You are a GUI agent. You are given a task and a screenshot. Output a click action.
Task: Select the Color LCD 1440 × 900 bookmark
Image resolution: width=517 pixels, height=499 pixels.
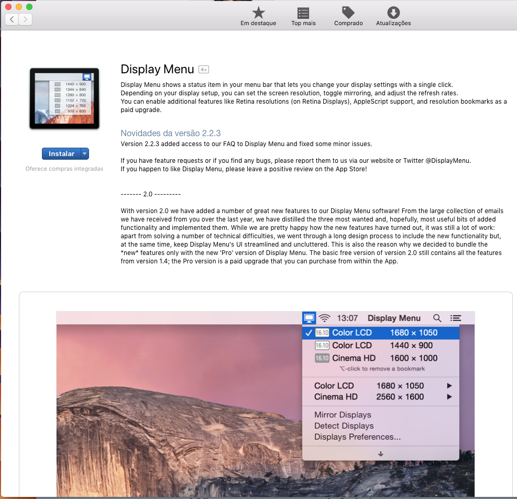point(380,346)
